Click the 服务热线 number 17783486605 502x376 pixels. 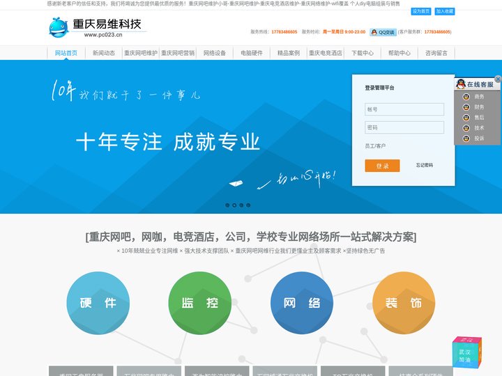[x=284, y=32]
